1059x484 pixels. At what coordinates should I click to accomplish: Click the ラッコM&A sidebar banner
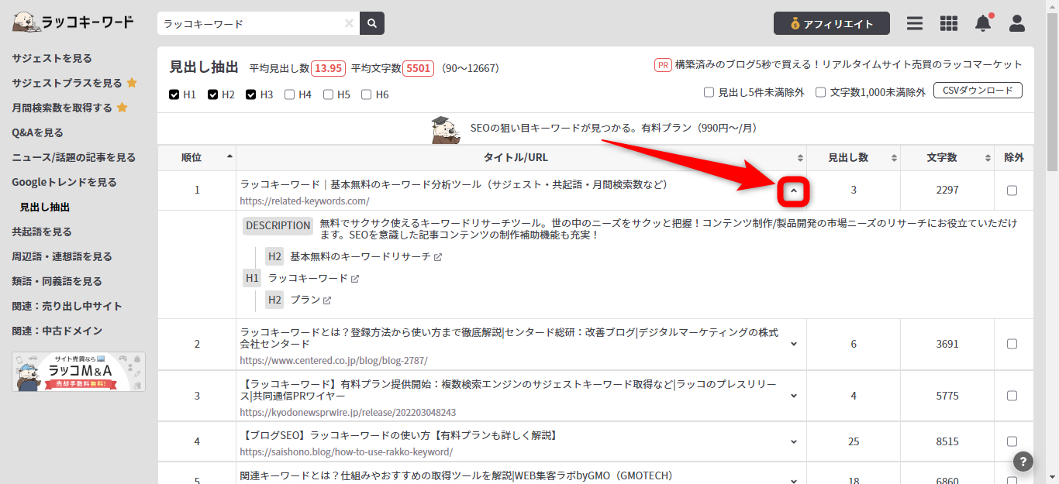coord(78,372)
